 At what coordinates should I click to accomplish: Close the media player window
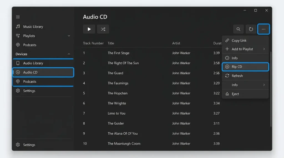coord(267,10)
